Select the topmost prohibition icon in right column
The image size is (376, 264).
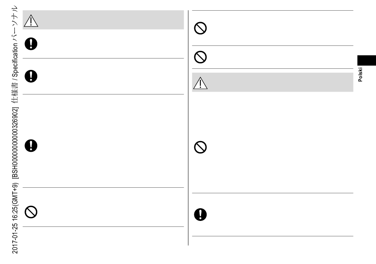(x=200, y=28)
